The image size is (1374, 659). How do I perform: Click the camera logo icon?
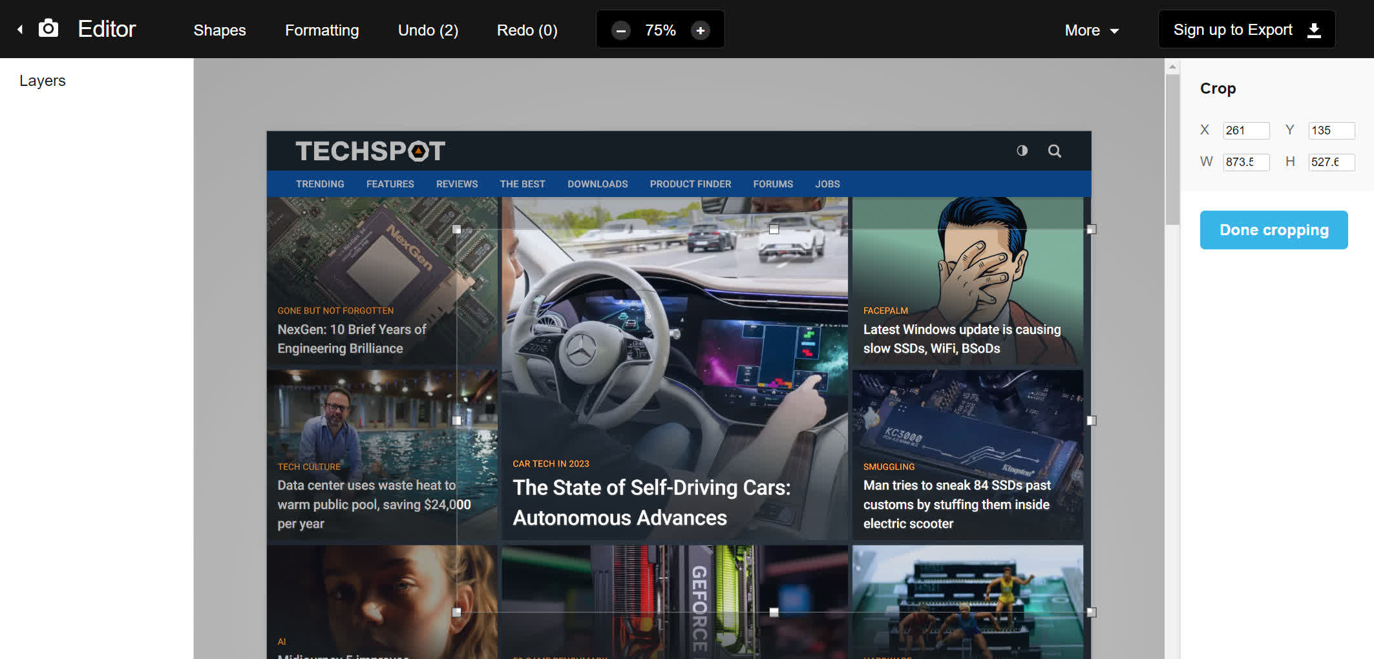click(48, 29)
